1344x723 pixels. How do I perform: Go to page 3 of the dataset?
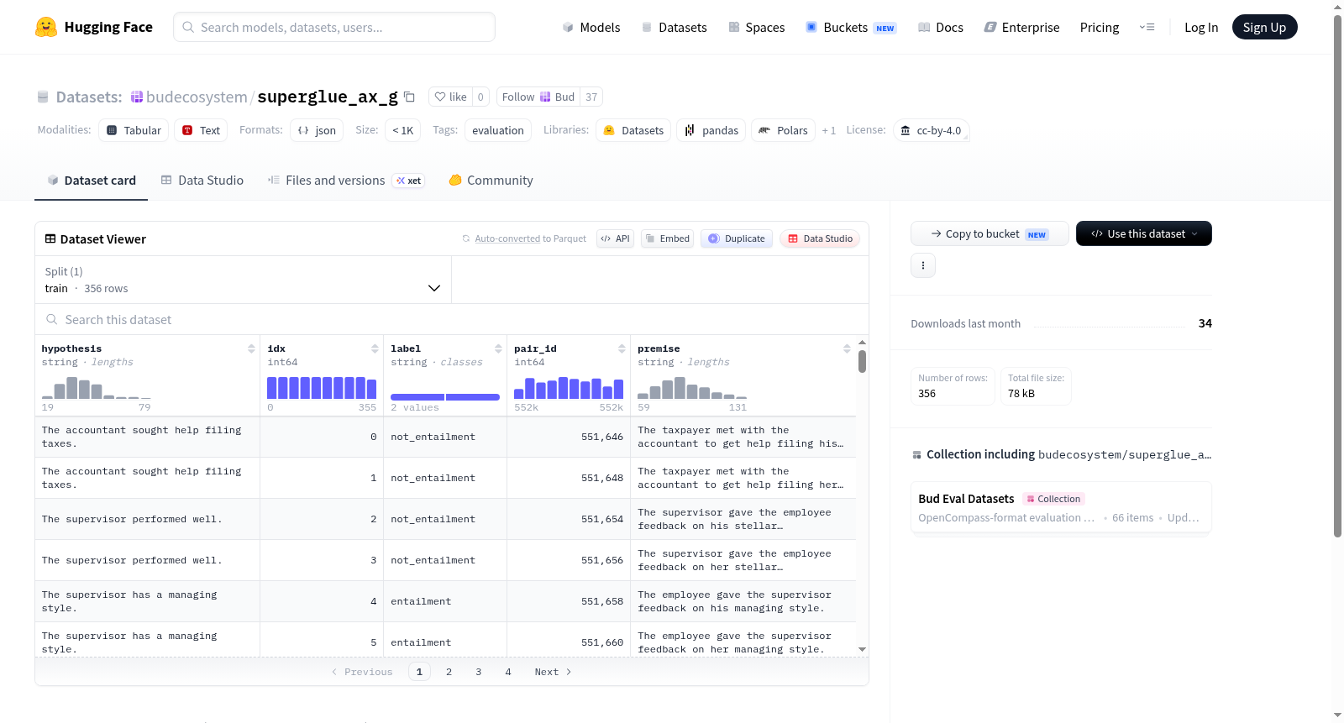[479, 672]
